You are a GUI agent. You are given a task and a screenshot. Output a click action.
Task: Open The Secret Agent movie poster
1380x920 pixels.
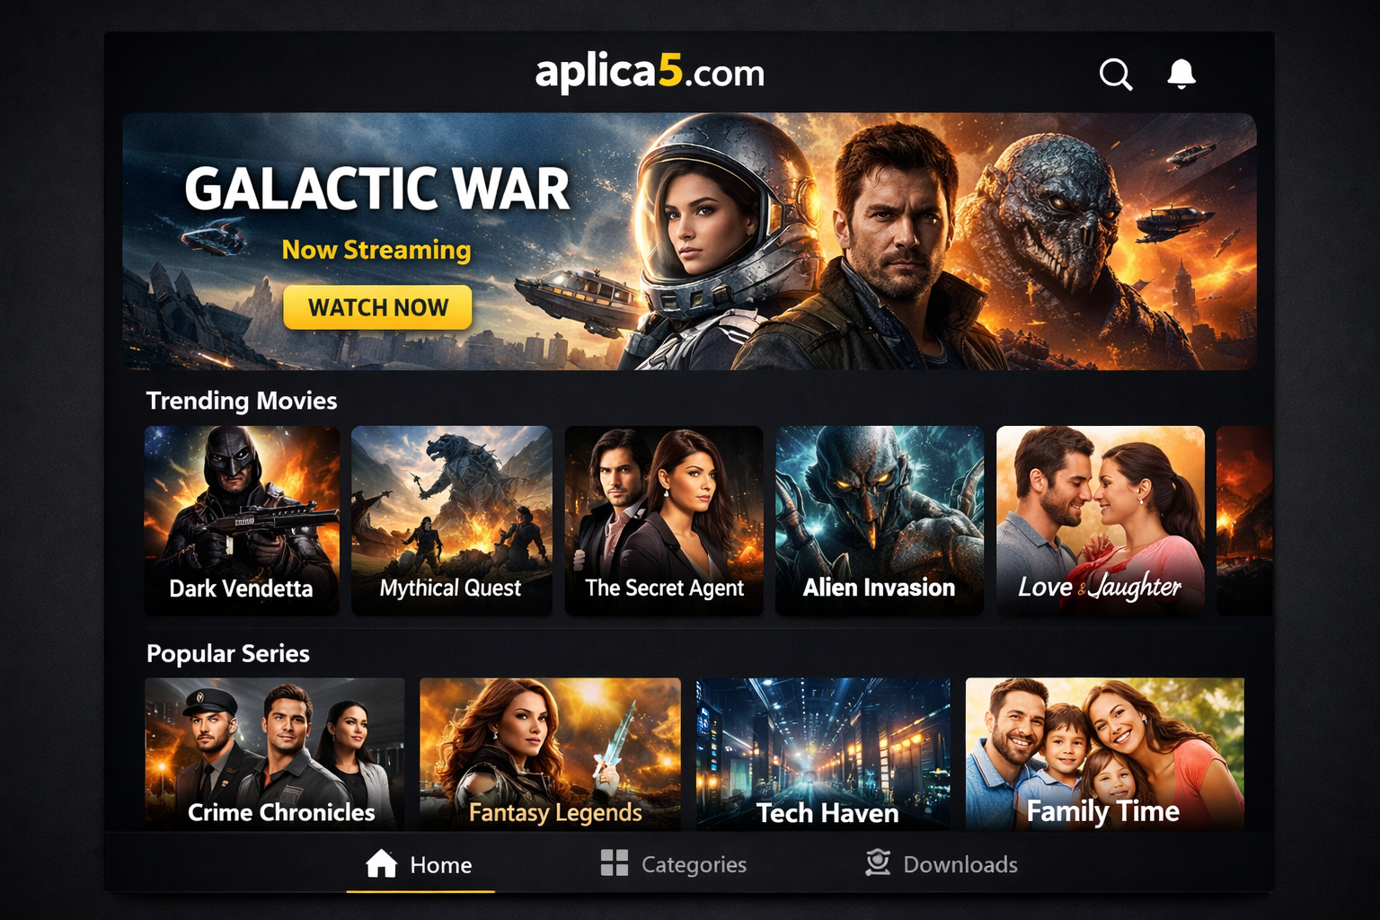point(664,520)
